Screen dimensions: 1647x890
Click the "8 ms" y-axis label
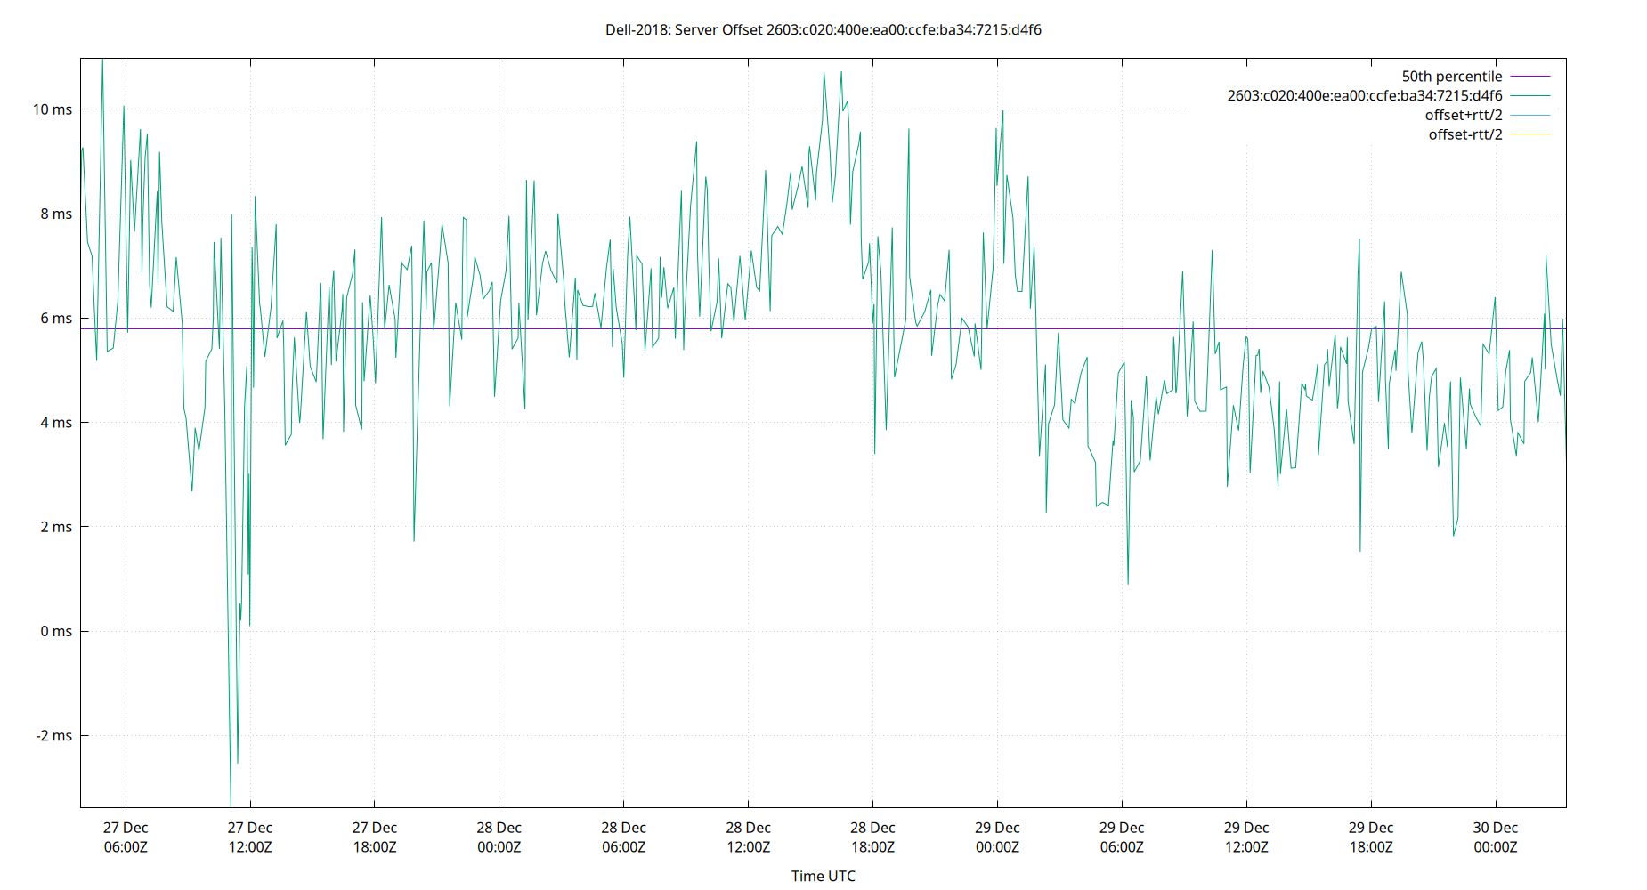tap(56, 214)
